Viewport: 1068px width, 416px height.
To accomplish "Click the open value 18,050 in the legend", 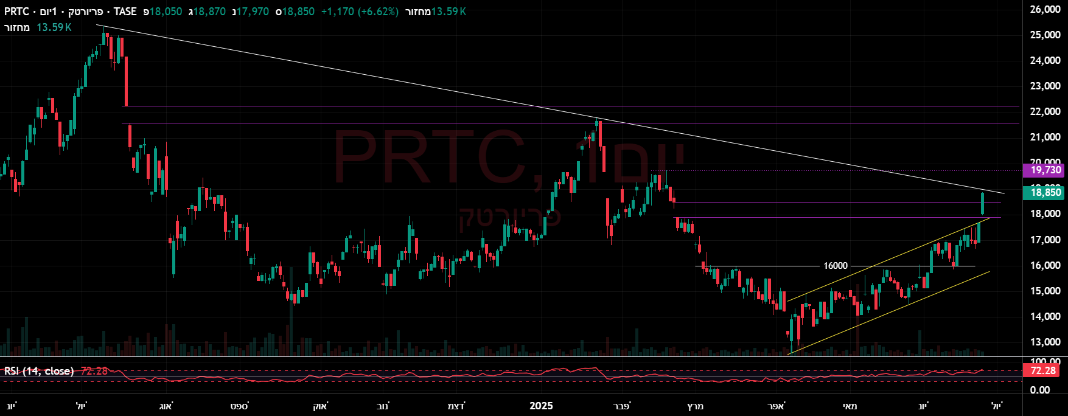I will point(166,12).
